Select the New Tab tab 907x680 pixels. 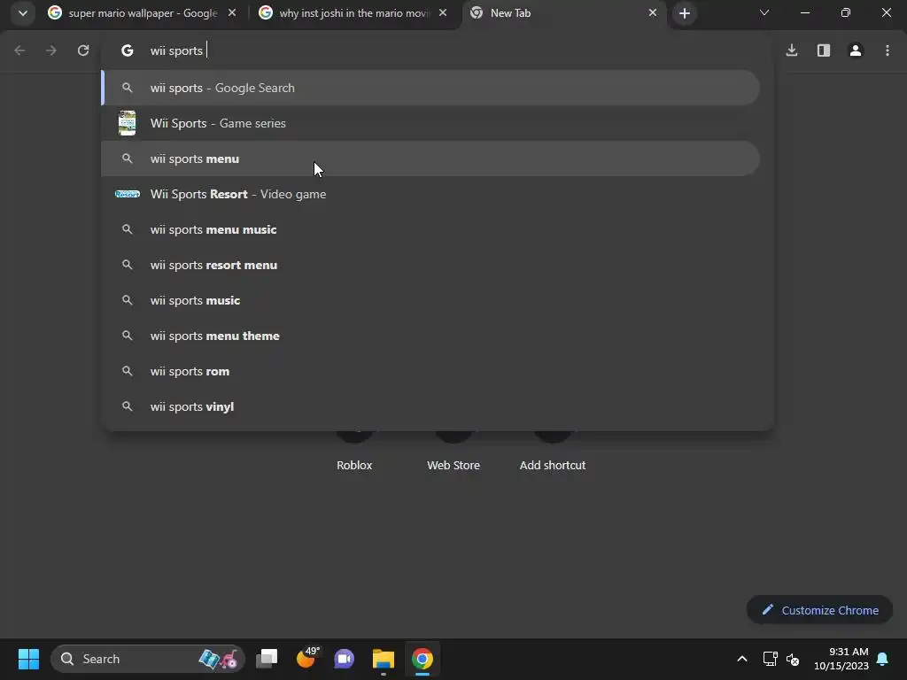tap(564, 12)
